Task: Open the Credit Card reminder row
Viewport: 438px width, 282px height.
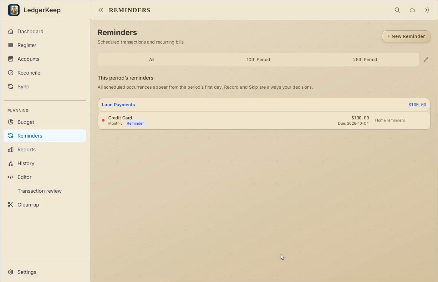Action: 264,120
